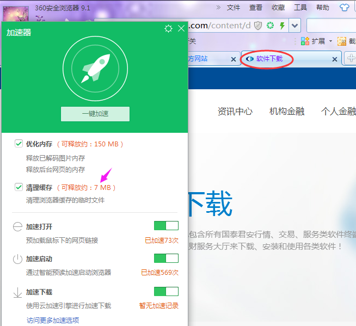Uncheck the 清理缓存 checkbox
Viewport: 356px width, 326px height.
coord(19,187)
